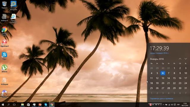This screenshot has width=190, height=107.
Task: Open the Windows Store taskbar icon
Action: (x=28, y=105)
